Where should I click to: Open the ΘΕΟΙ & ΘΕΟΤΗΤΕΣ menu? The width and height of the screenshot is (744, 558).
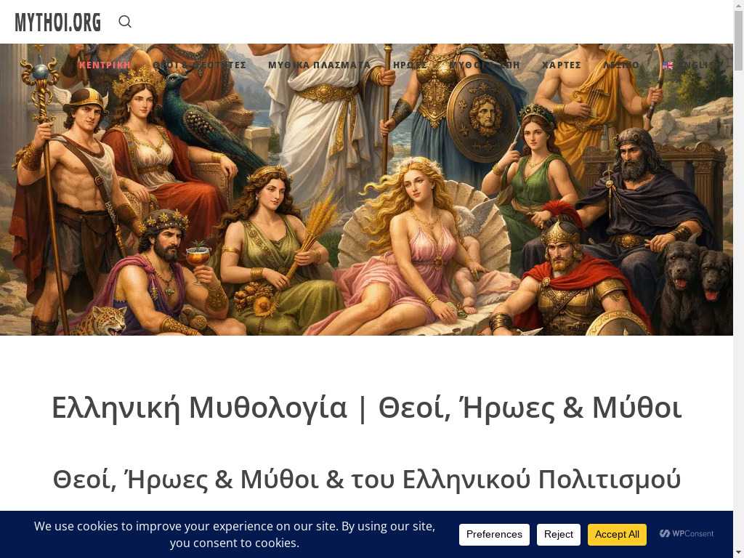(x=200, y=65)
